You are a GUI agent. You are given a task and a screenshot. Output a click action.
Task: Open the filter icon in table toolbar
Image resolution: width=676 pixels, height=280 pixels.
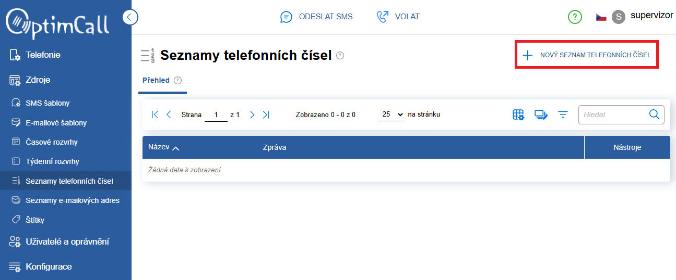(x=563, y=114)
